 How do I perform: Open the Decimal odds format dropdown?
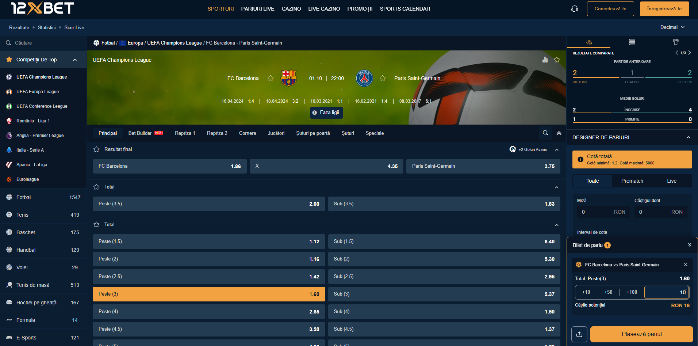point(672,27)
